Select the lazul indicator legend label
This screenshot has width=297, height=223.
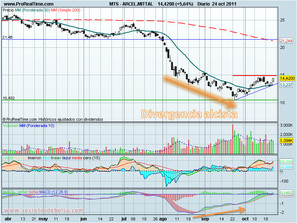[67, 158]
